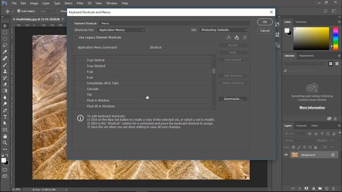Switch to the Adjustments tab

[306, 55]
